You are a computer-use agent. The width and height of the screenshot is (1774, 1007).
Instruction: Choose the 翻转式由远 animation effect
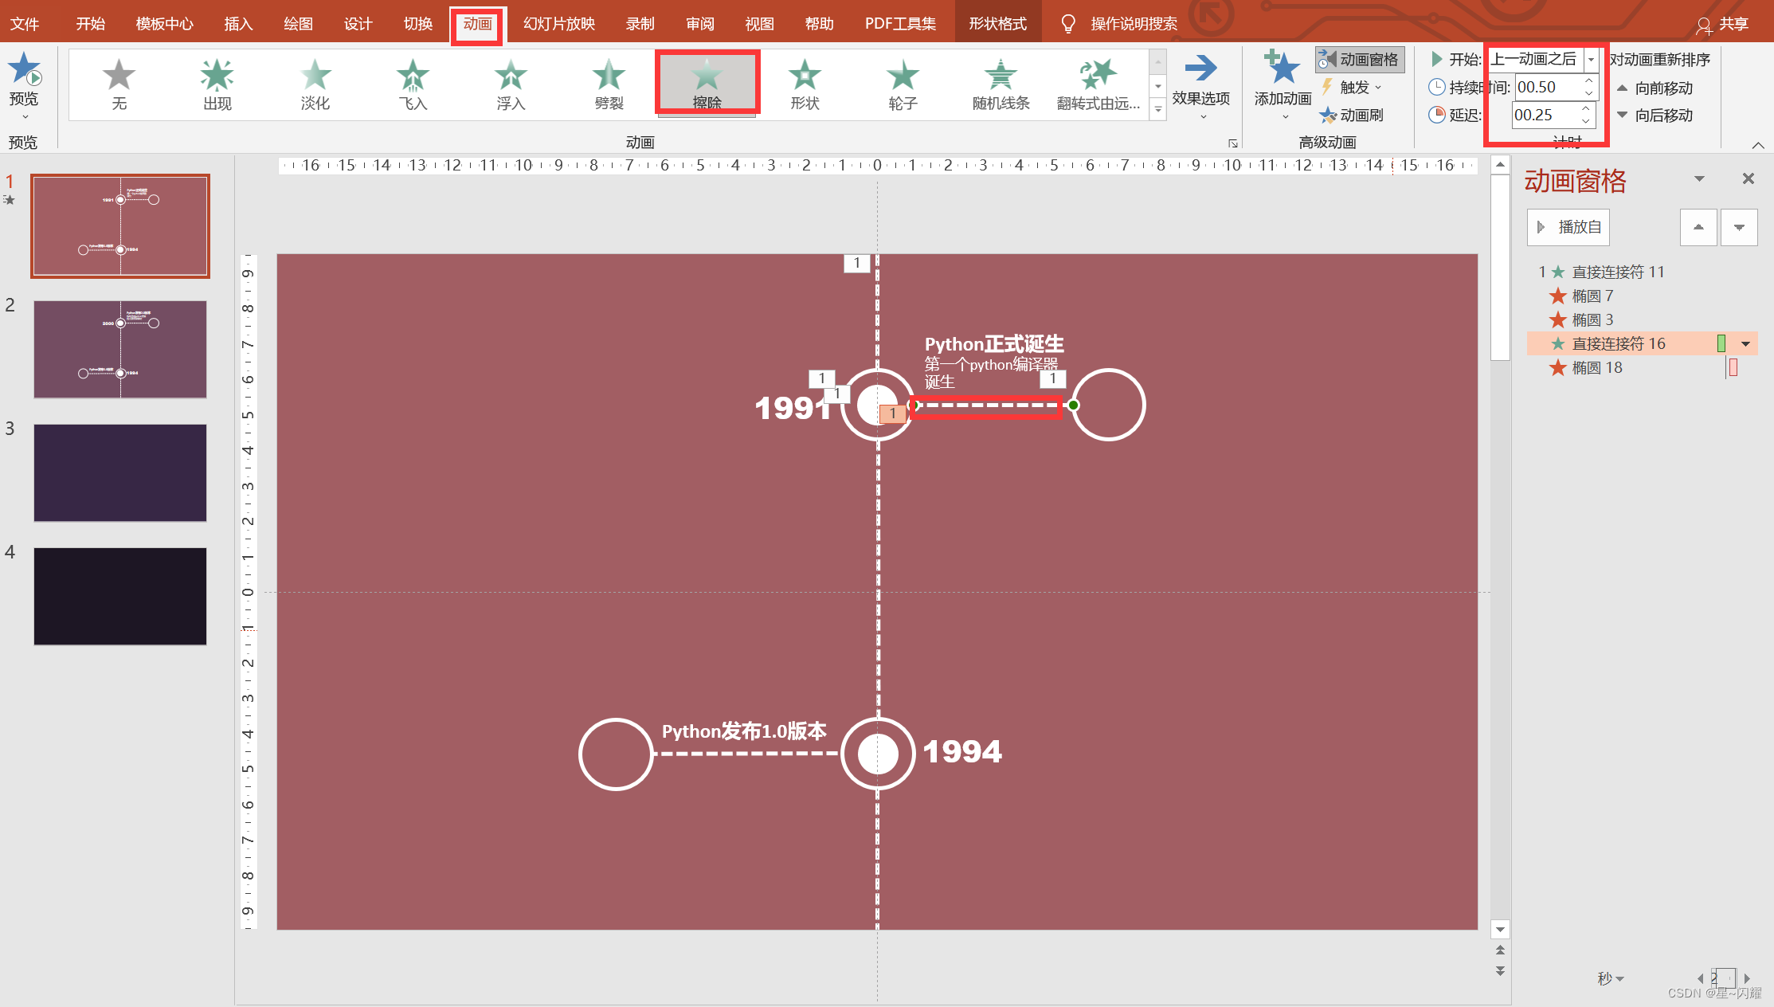1098,84
